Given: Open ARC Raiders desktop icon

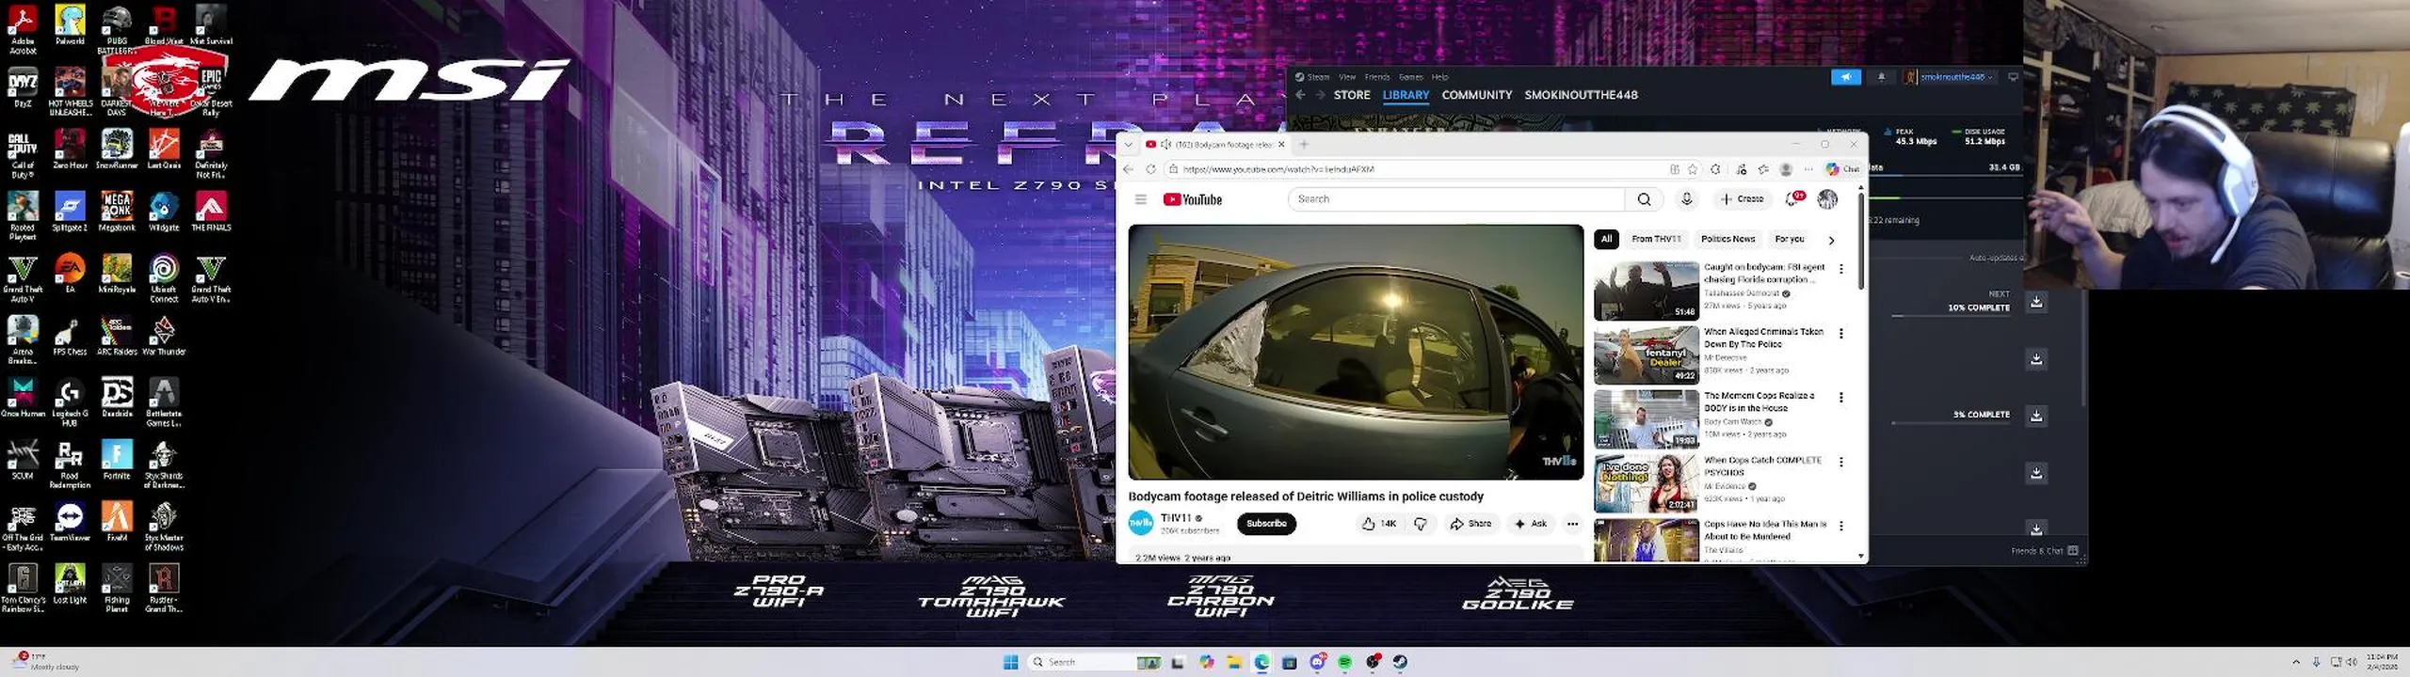Looking at the screenshot, I should click(117, 336).
